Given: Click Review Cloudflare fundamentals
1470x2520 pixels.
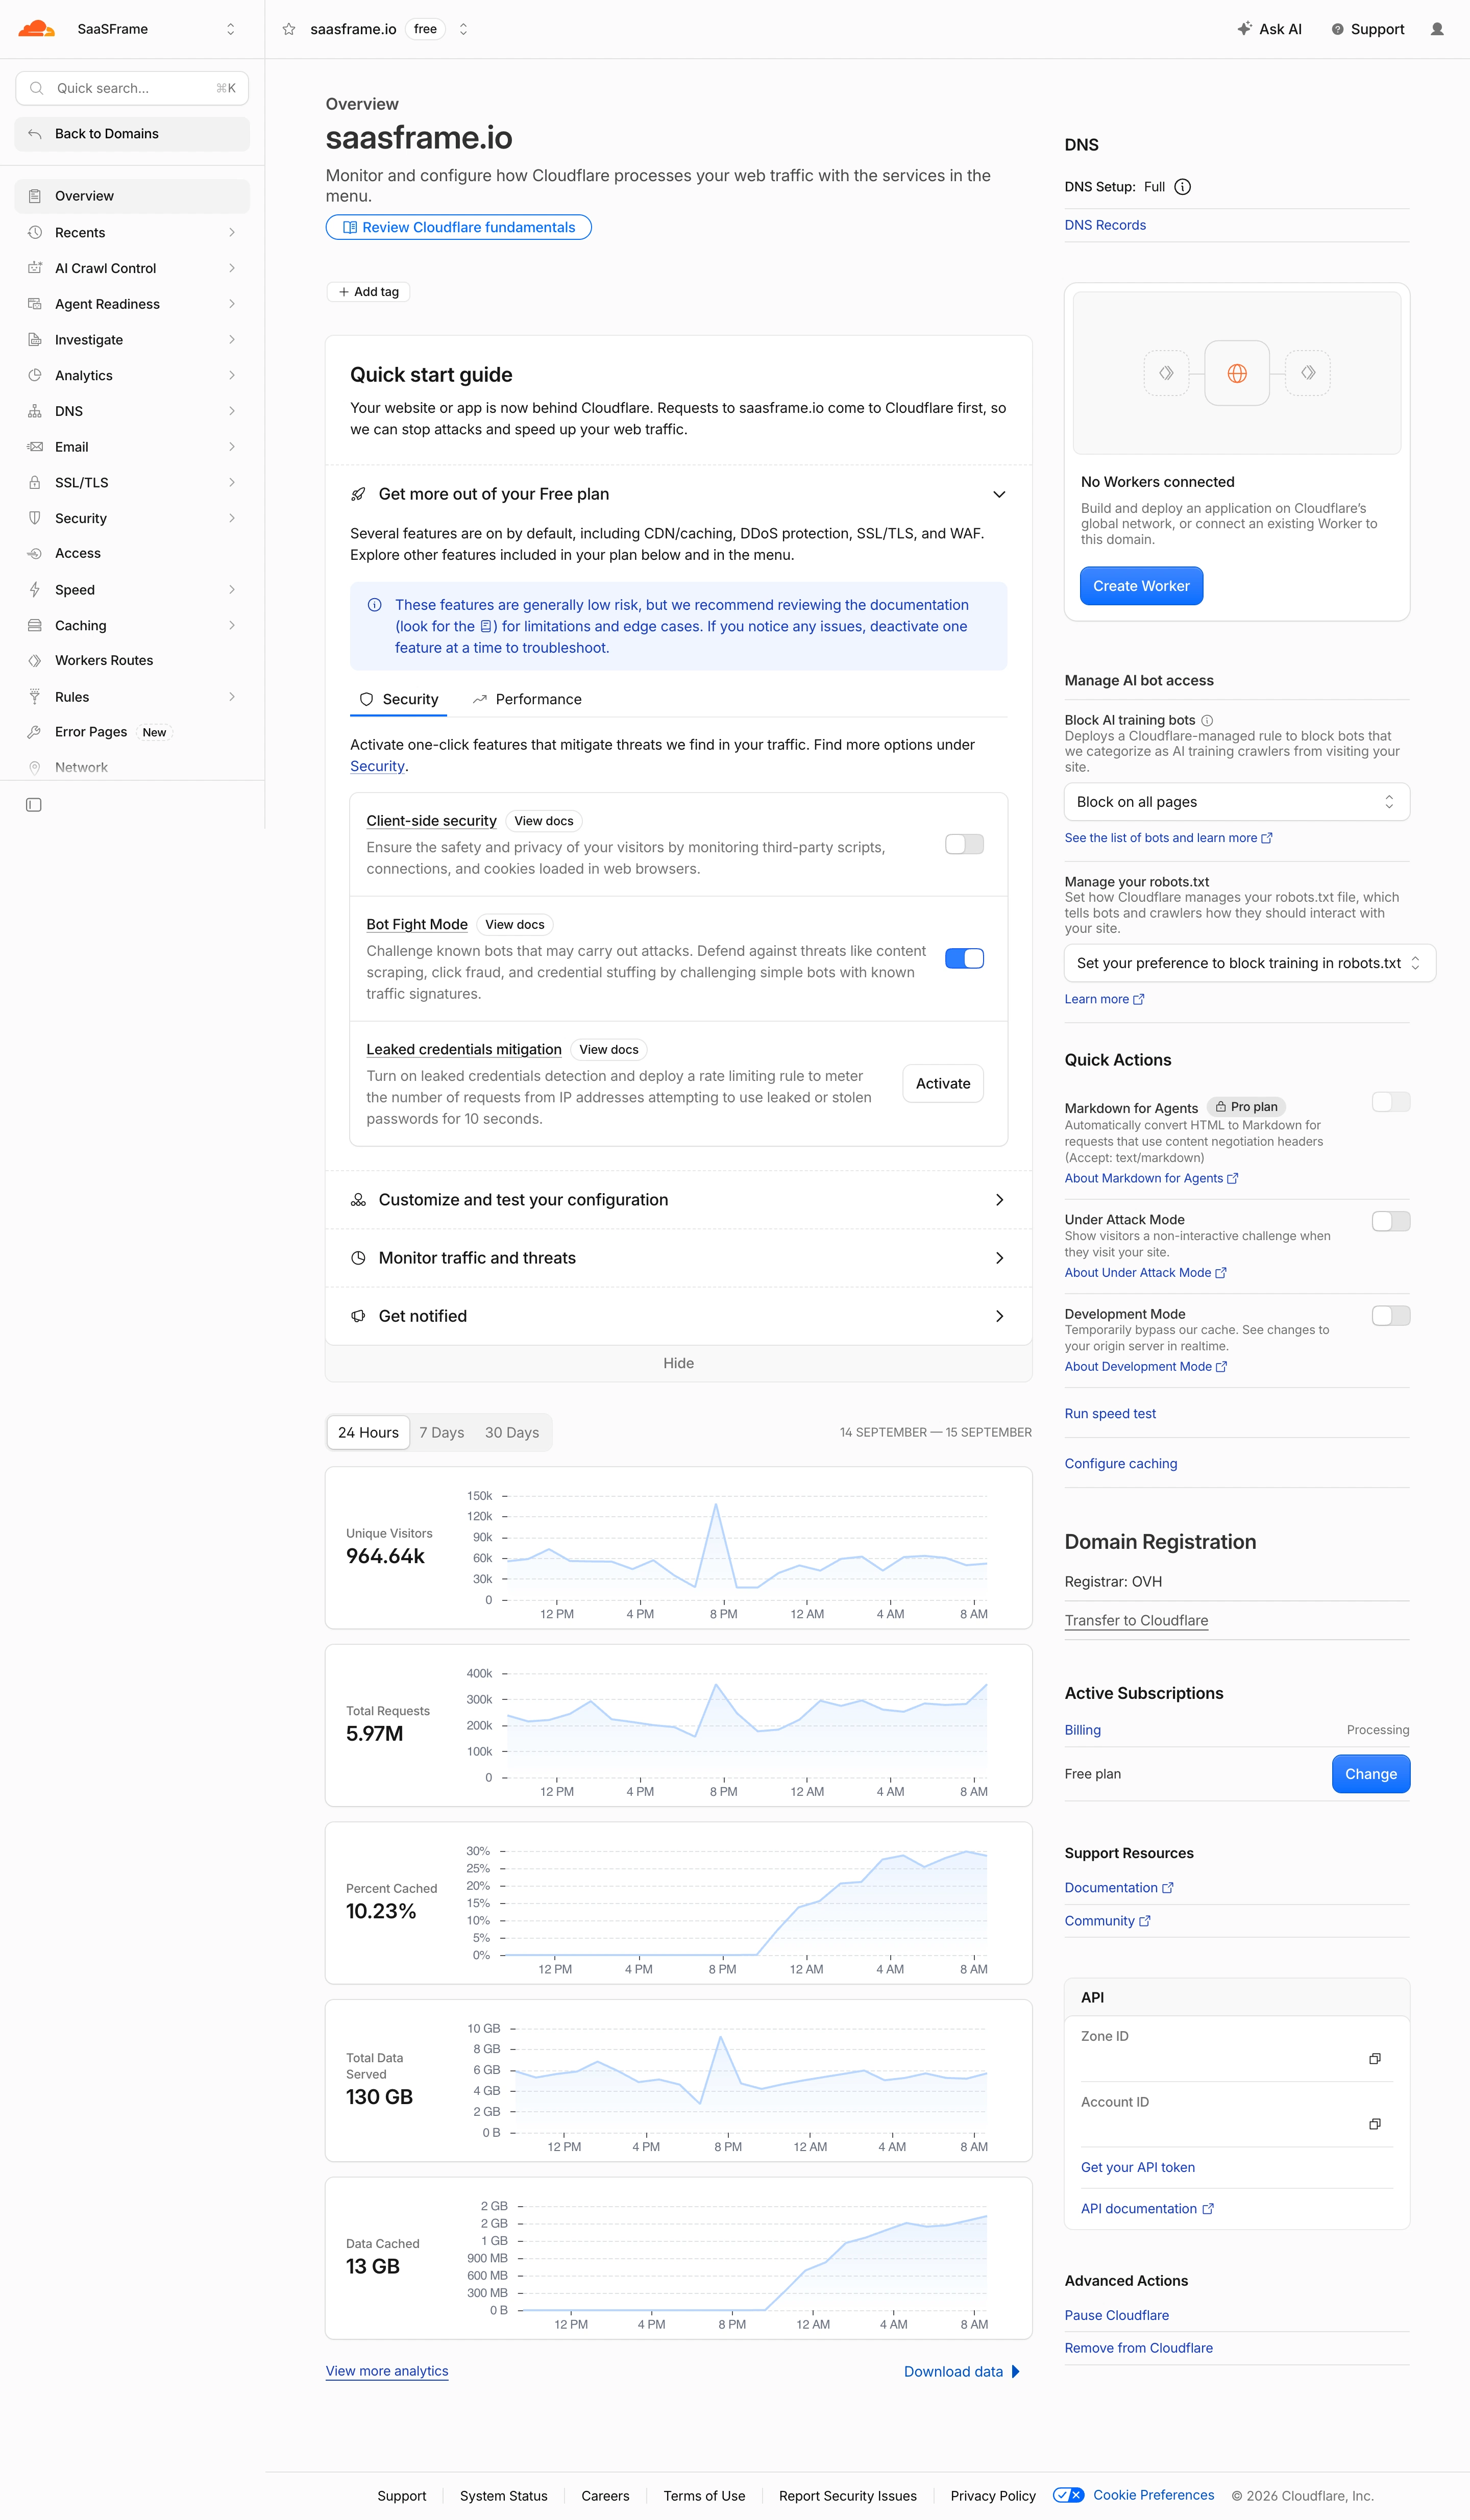Looking at the screenshot, I should click(458, 227).
